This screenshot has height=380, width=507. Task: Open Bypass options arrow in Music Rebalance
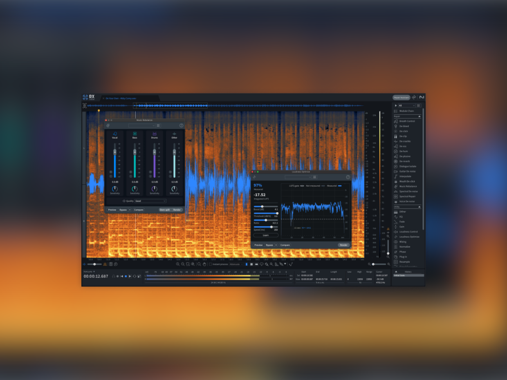click(130, 210)
